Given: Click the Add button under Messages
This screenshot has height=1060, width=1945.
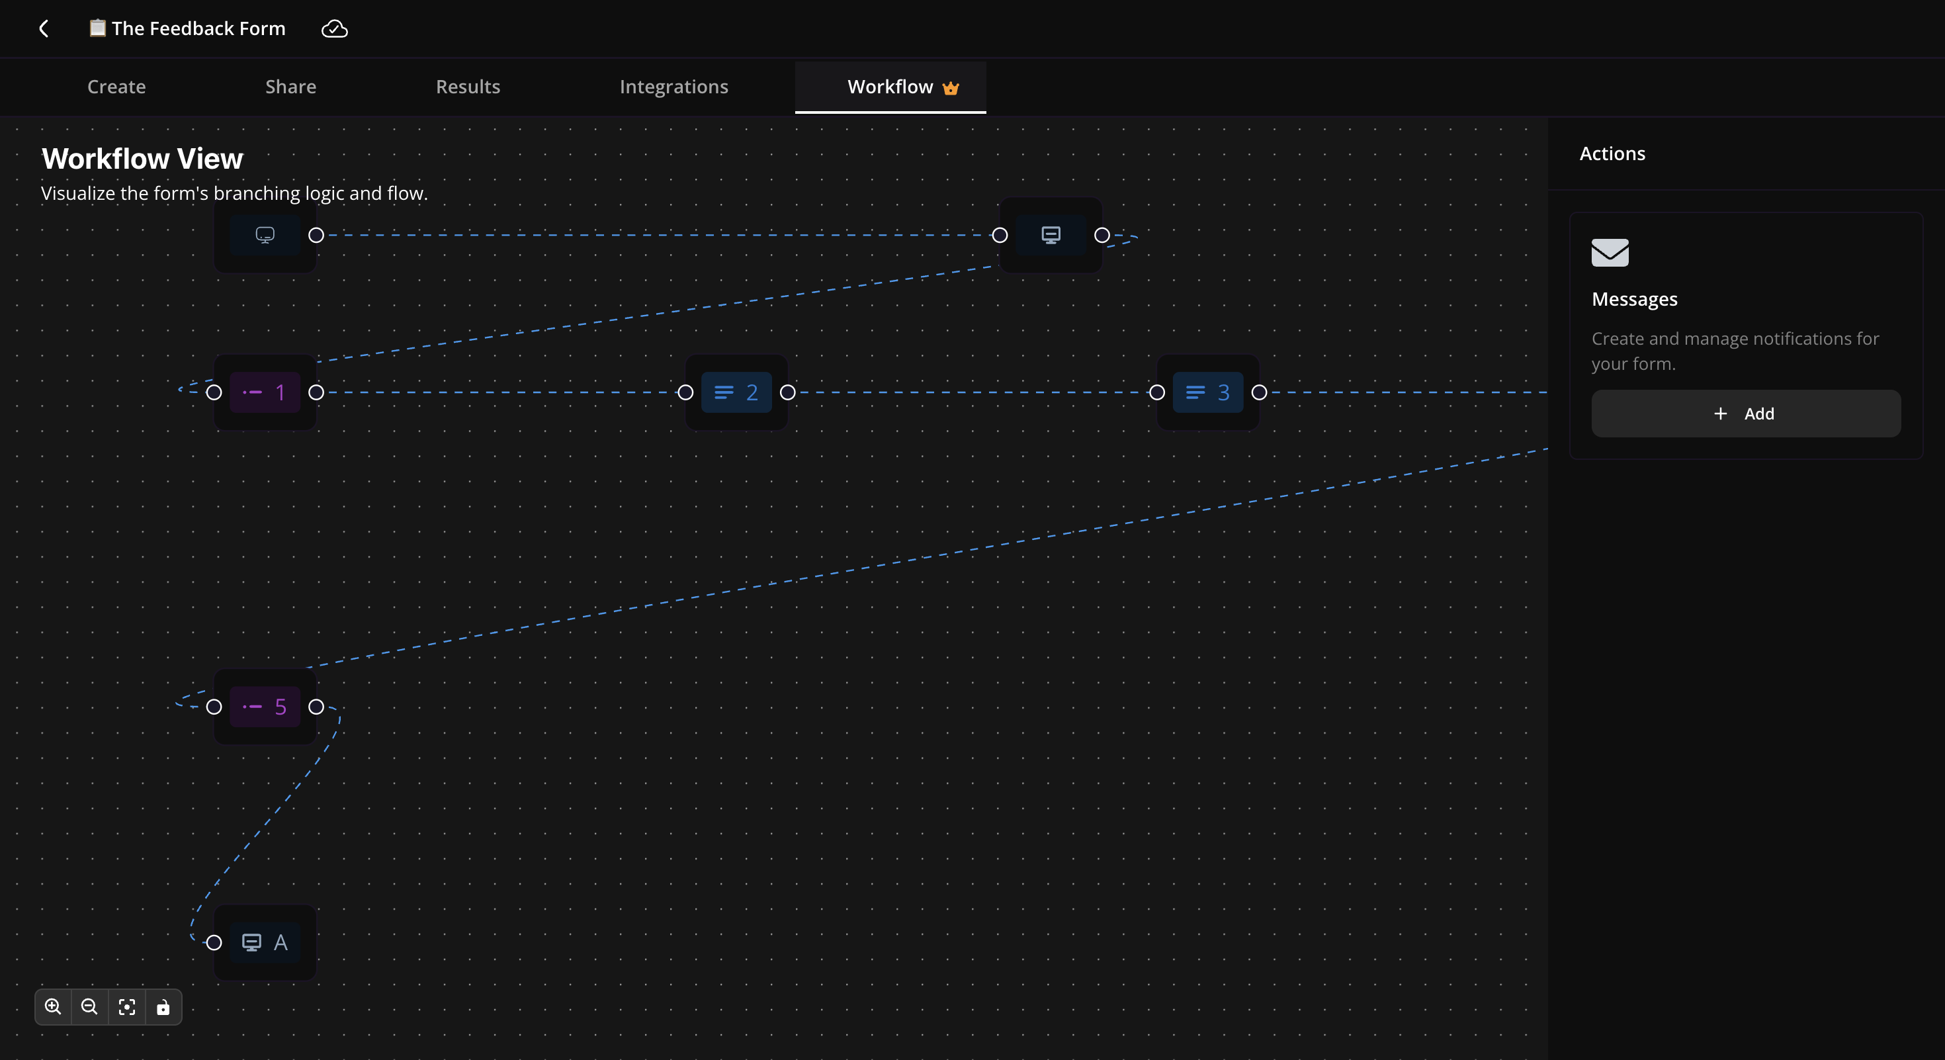Looking at the screenshot, I should (x=1746, y=414).
